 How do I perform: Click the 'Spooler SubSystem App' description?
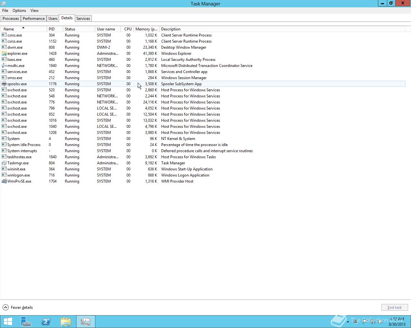coord(181,84)
